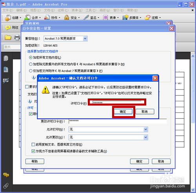Image resolution: width=196 pixels, height=193 pixels.
Task: Click the Permissions Password (许可口令) confirm field
Action: point(117,102)
